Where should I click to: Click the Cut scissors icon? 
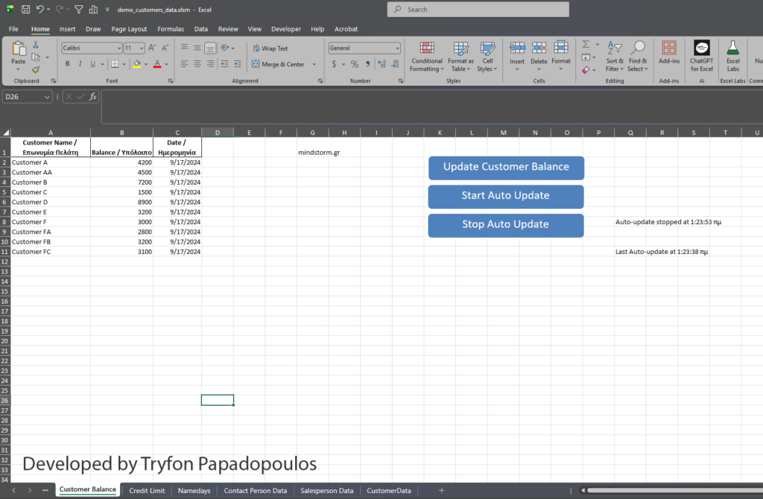(36, 45)
